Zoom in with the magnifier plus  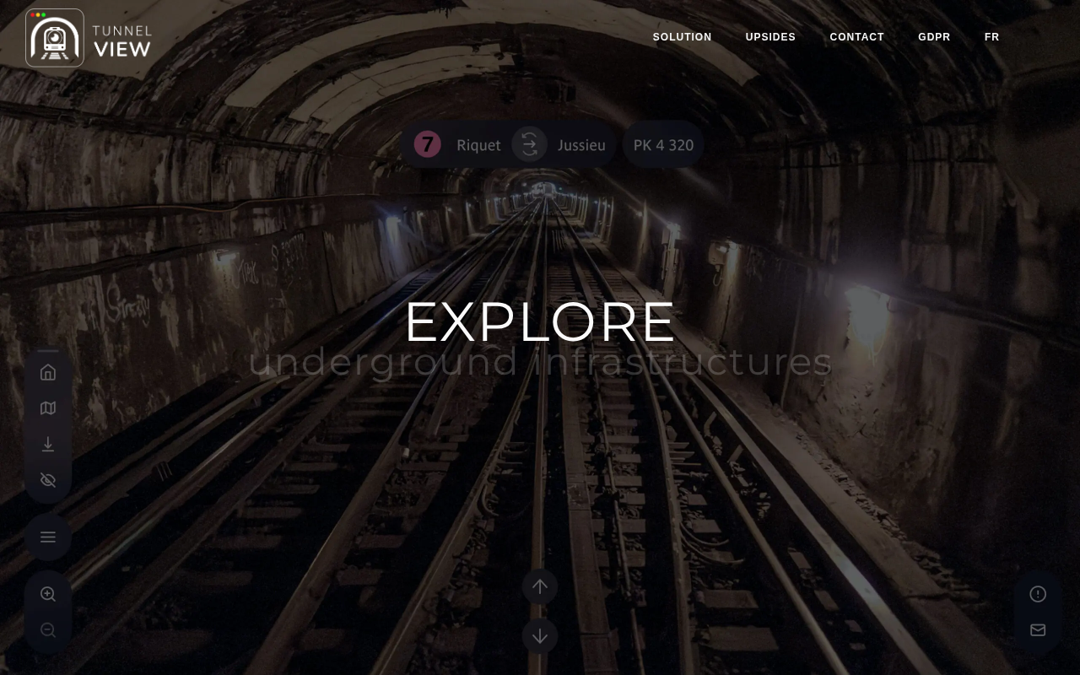coord(48,594)
